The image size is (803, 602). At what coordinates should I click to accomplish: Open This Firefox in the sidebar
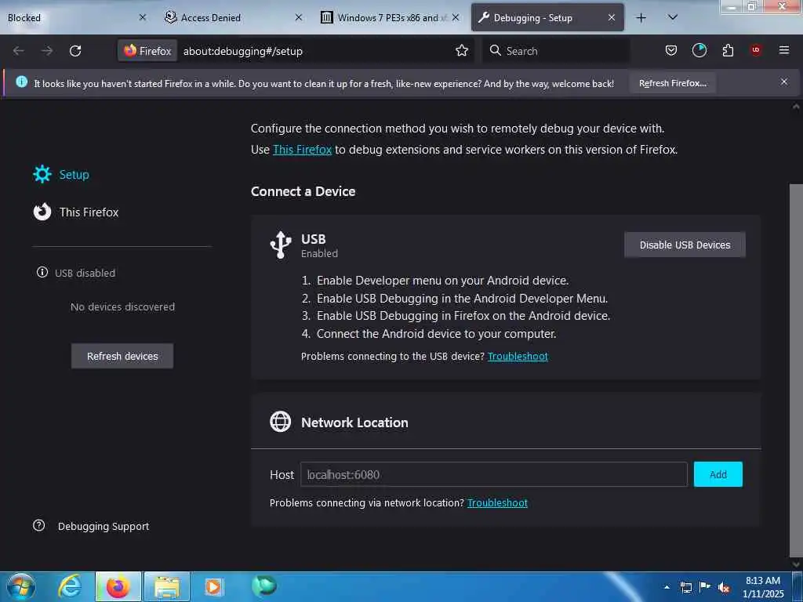(89, 212)
